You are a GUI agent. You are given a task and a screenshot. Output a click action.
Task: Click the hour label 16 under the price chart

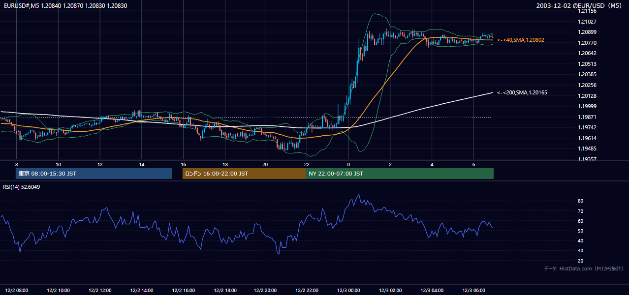(183, 164)
